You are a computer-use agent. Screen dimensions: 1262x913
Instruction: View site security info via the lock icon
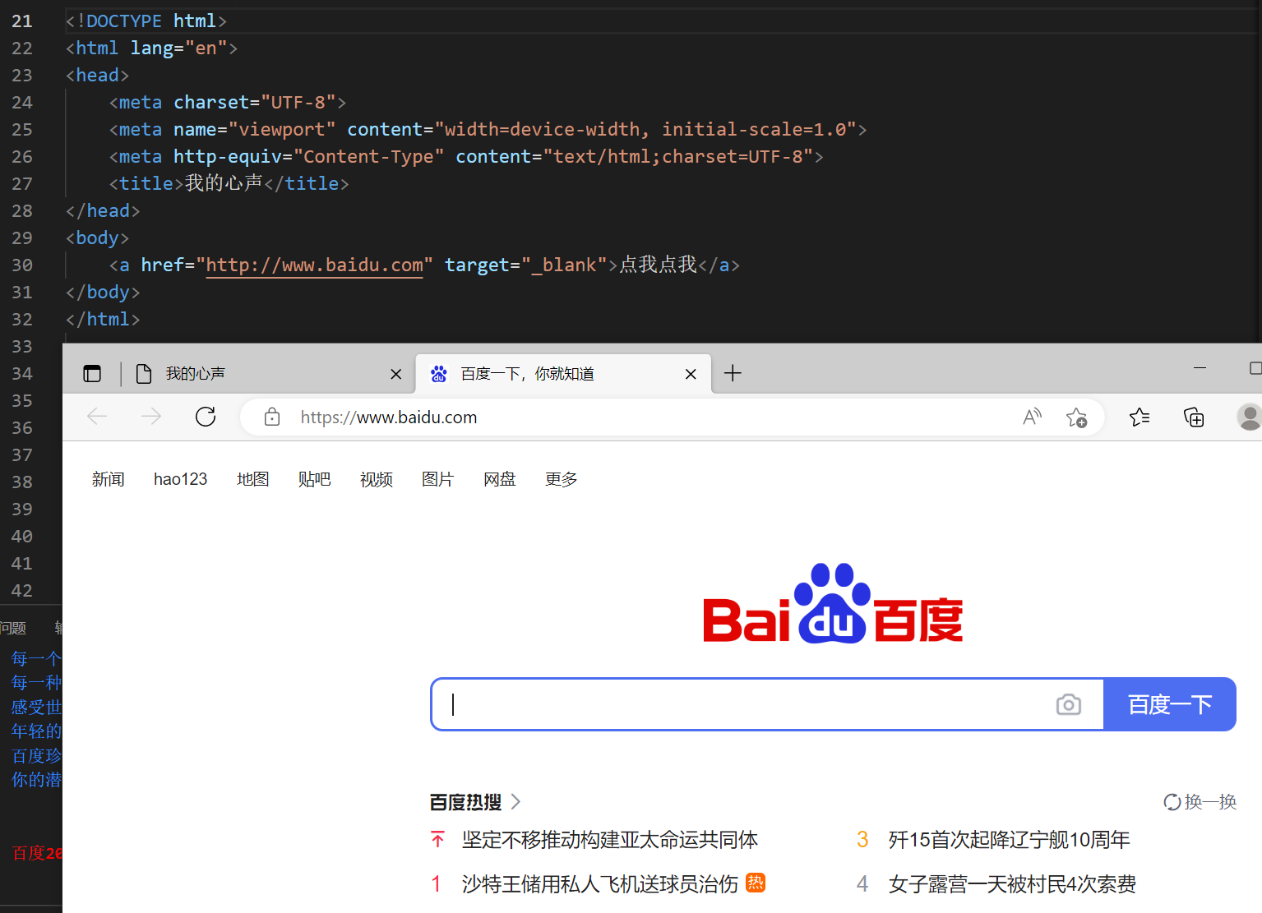[272, 417]
